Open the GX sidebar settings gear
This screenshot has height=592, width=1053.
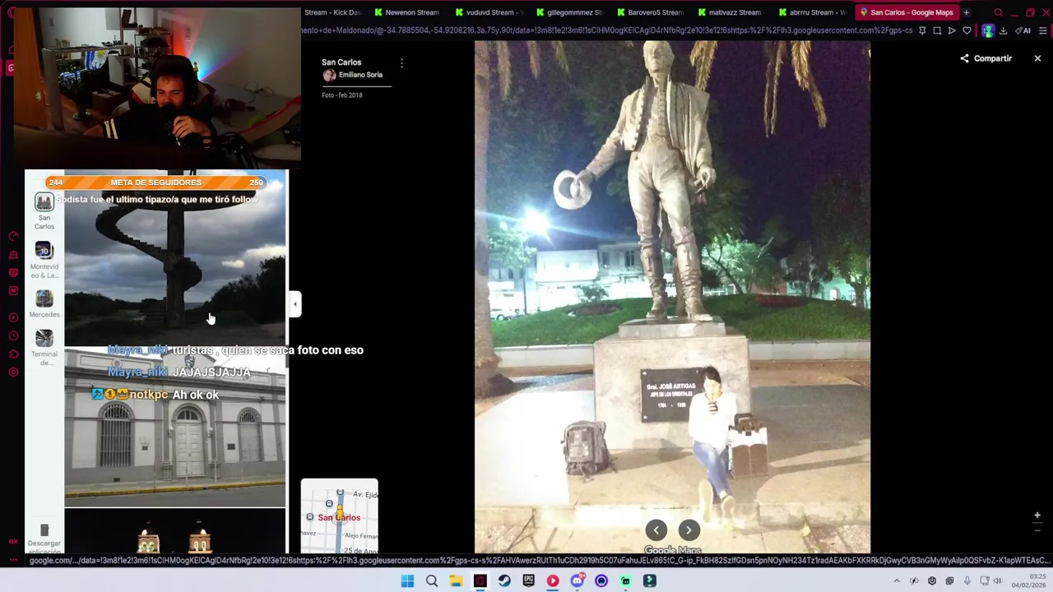[13, 372]
